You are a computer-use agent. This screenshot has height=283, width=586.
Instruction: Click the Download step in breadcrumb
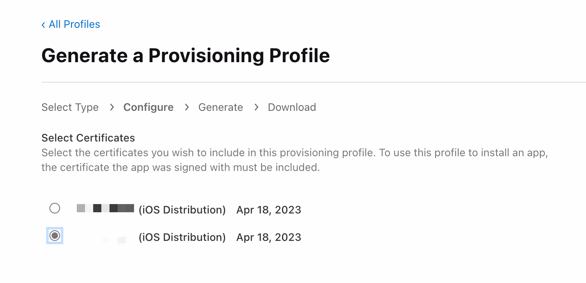(292, 108)
